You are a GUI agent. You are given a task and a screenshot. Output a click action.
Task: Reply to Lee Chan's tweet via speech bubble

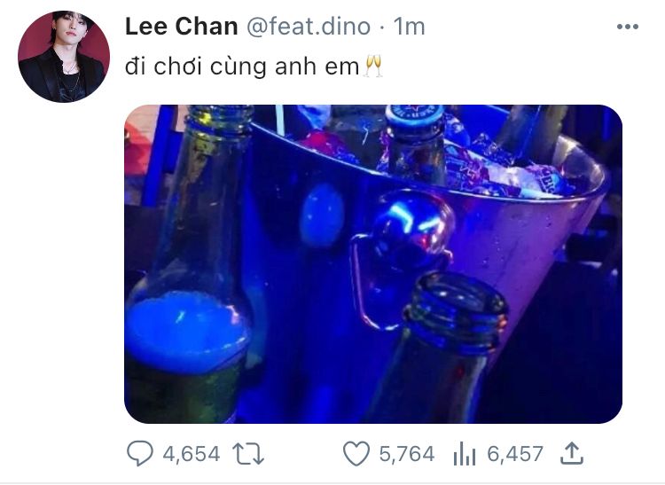click(x=140, y=453)
